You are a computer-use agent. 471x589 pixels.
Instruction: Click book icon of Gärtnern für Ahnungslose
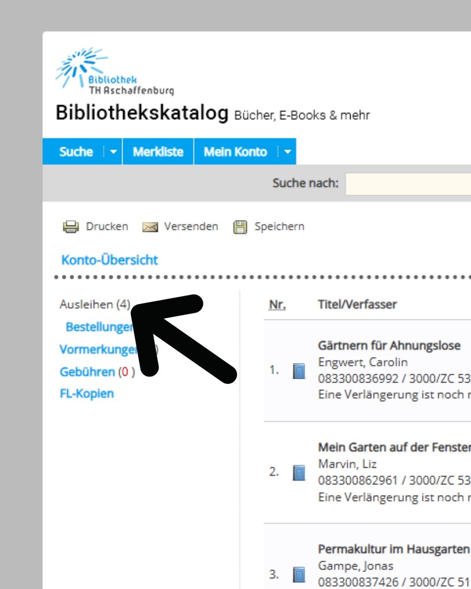(299, 371)
